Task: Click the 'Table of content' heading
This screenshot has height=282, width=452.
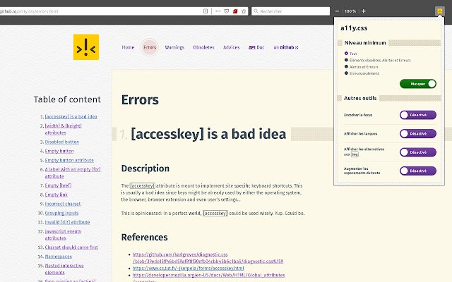Action: click(67, 99)
